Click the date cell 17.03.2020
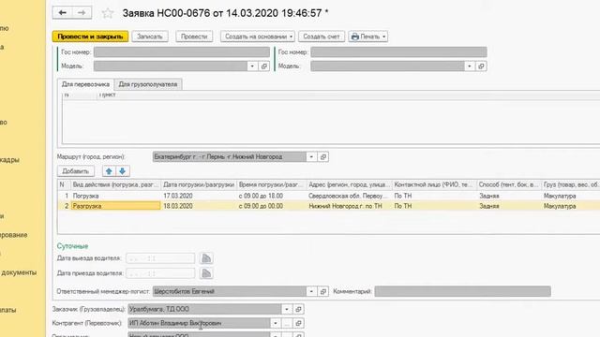This screenshot has width=600, height=337. pos(199,196)
